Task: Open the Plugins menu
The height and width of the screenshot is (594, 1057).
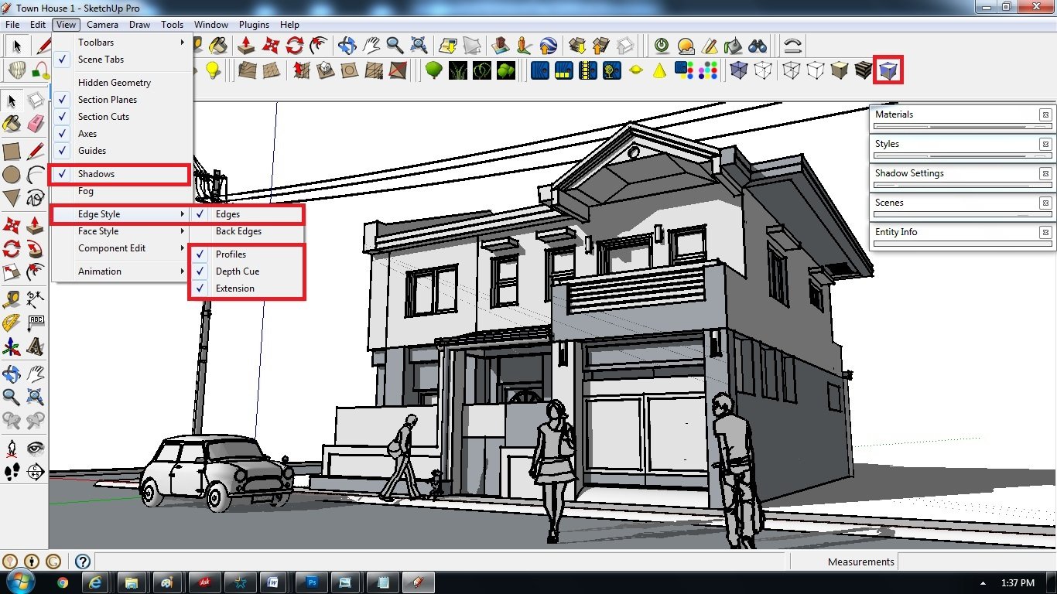Action: (254, 25)
